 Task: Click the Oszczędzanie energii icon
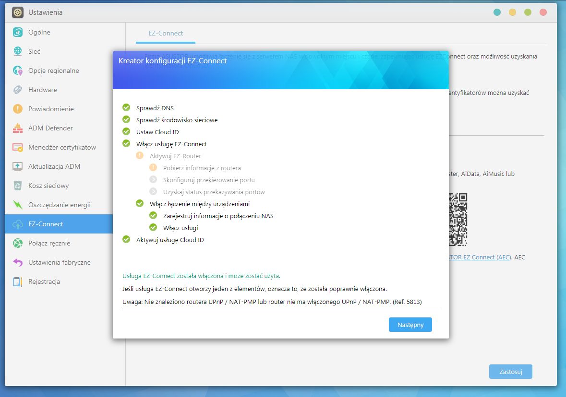(x=18, y=204)
